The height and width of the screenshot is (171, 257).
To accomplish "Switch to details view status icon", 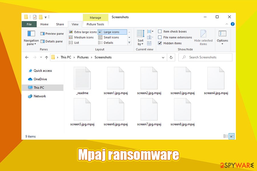I will coord(226,136).
